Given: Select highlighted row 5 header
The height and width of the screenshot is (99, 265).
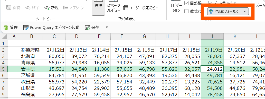Looking at the screenshot, I should 4,69.
